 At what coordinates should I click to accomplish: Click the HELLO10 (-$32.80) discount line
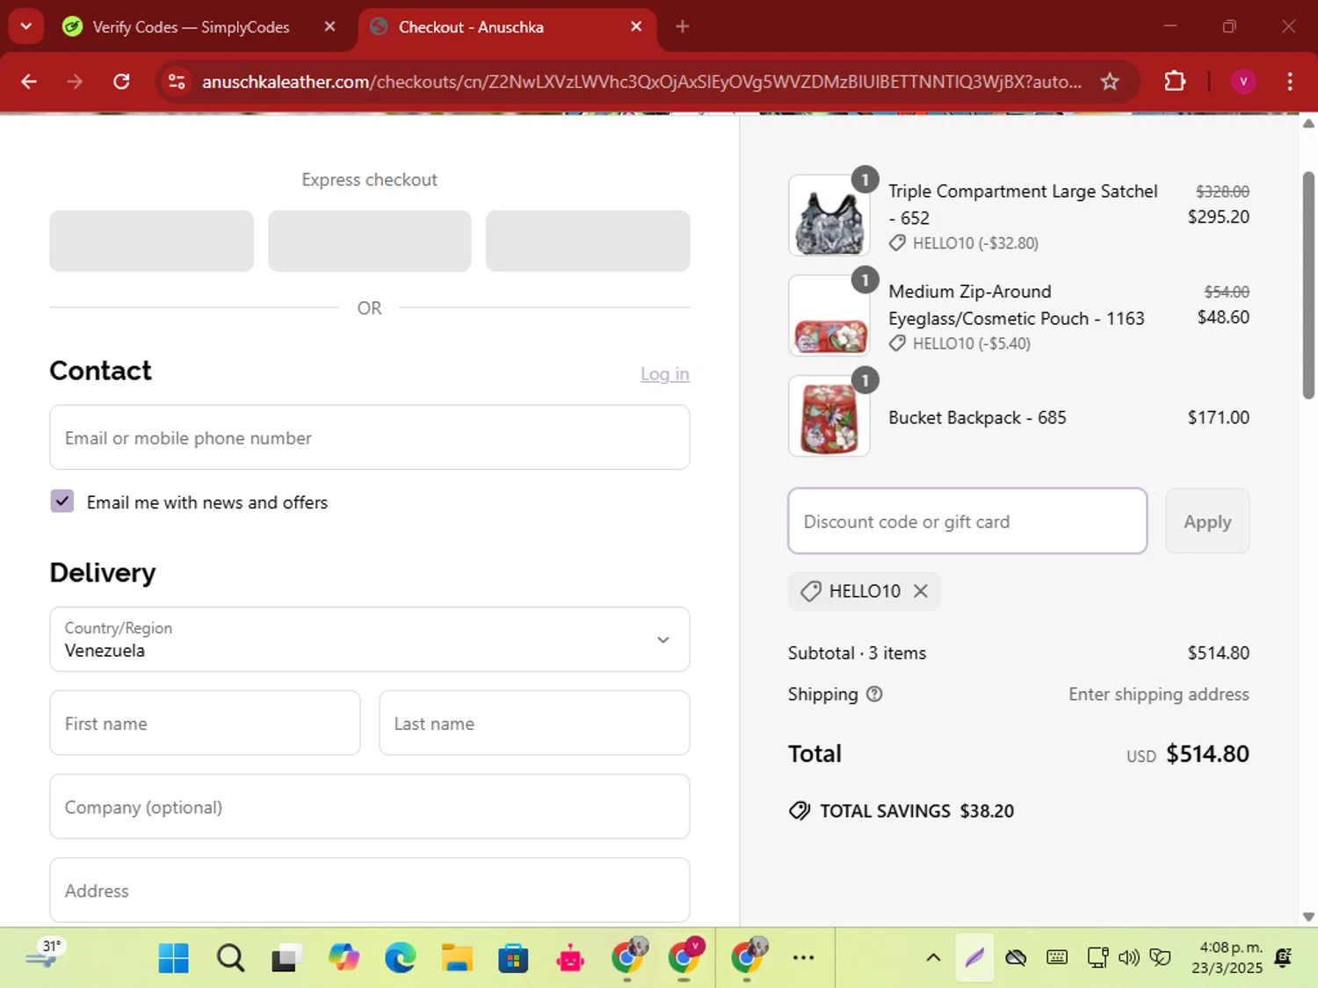click(964, 243)
